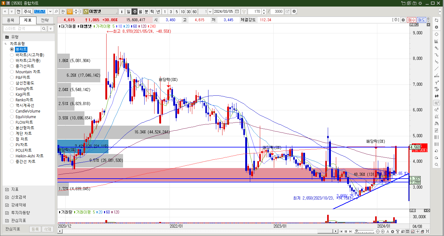Collapse the 유형 folder section
Screen dimensions: 444x236
point(7,37)
